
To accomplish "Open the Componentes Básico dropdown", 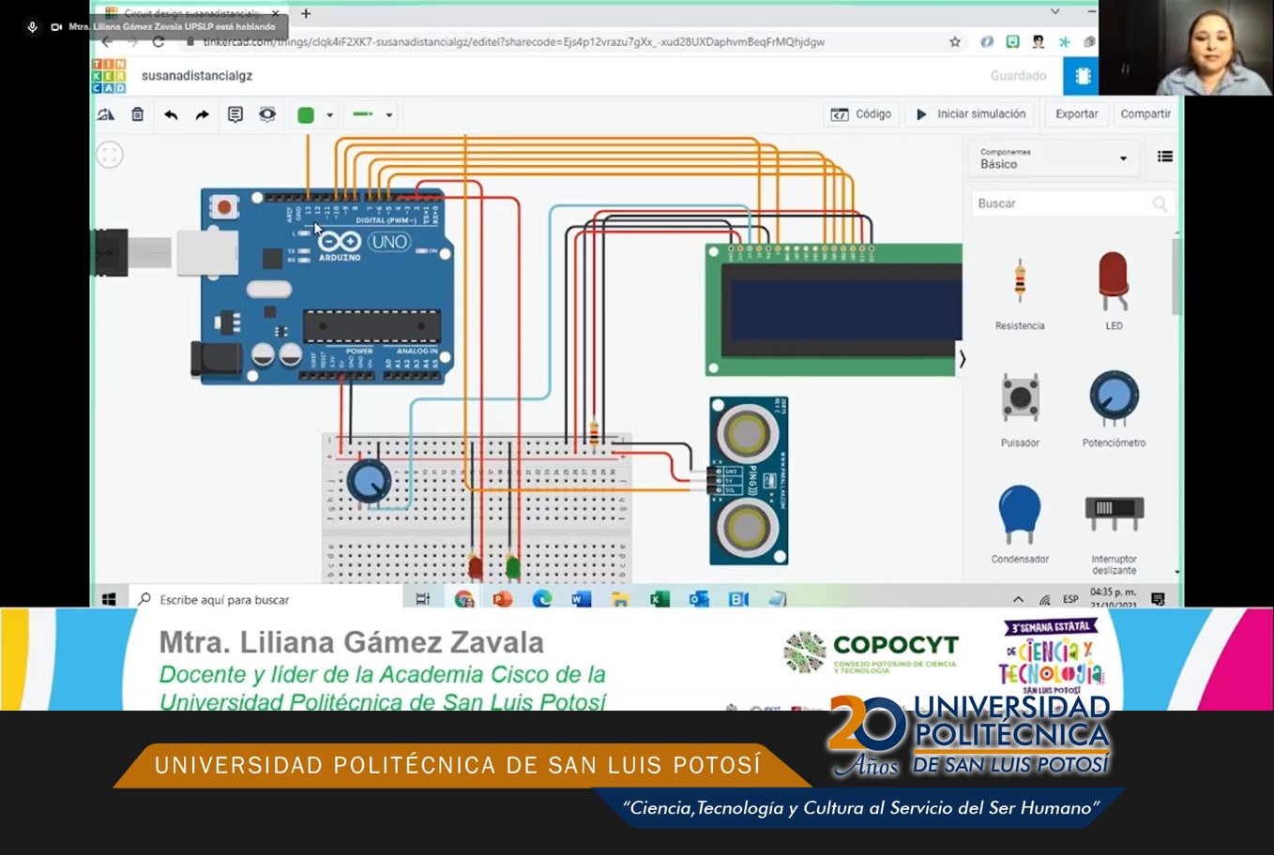I will tap(1053, 158).
